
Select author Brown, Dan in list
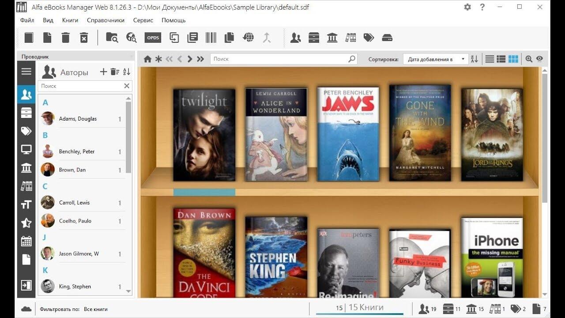[x=72, y=170]
